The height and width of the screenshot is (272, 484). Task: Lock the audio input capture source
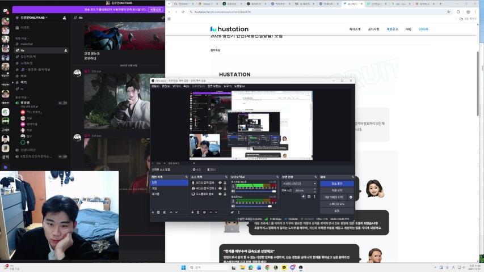pyautogui.click(x=225, y=183)
